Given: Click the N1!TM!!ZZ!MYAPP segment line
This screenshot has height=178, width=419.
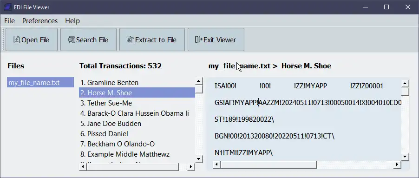Looking at the screenshot, I should click(243, 153).
